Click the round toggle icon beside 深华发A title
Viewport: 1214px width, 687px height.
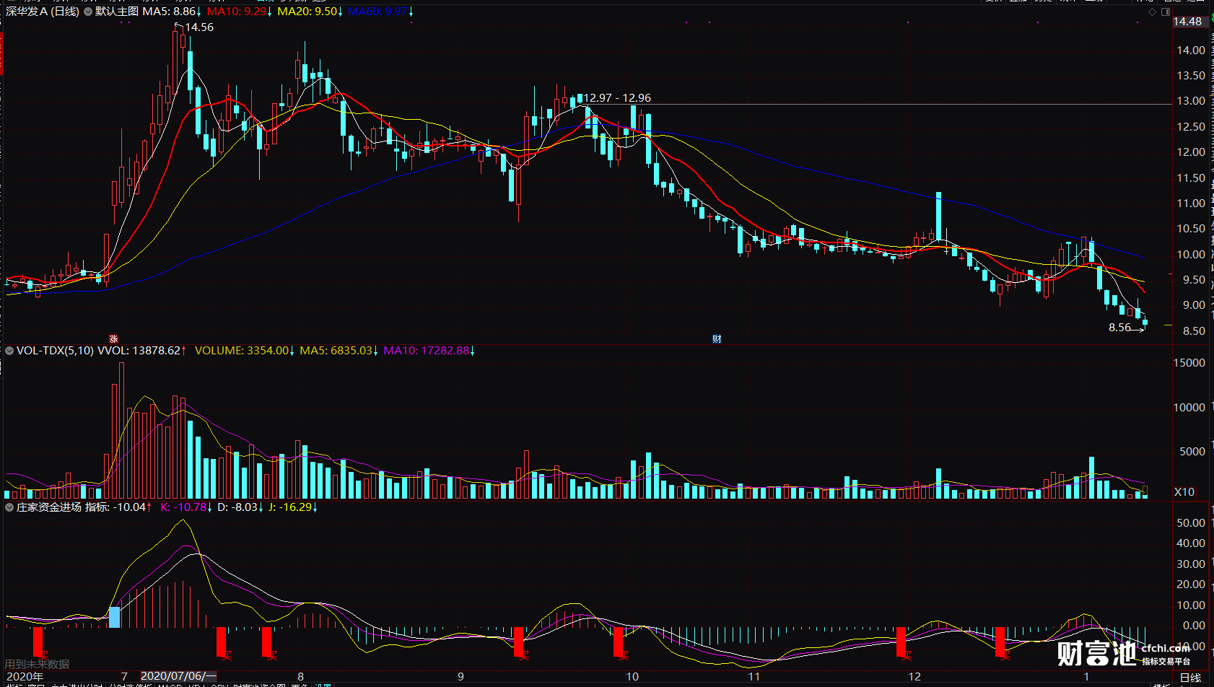pos(87,12)
